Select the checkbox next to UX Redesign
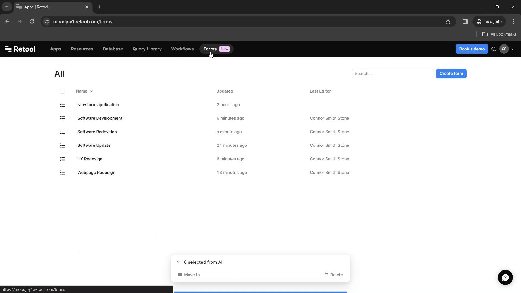 click(x=63, y=158)
